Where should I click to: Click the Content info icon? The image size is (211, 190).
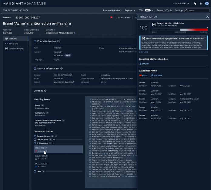tap(45, 91)
